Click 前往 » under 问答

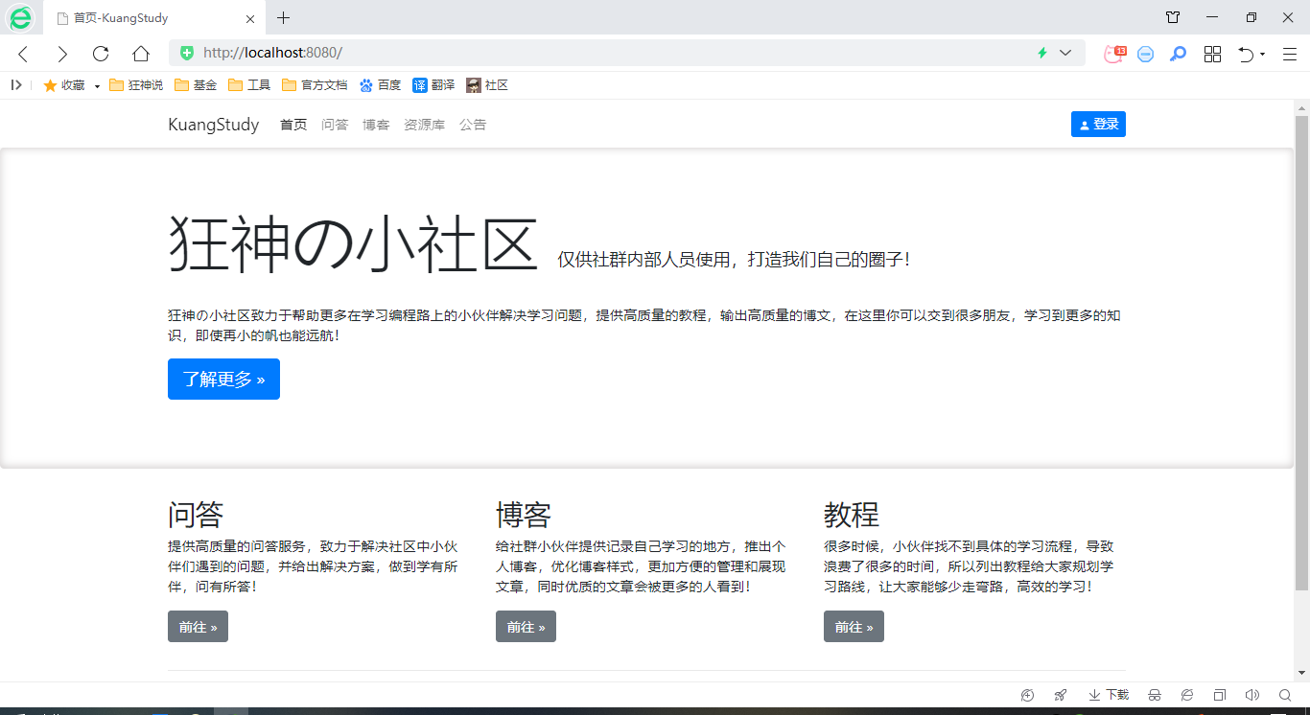tap(198, 627)
